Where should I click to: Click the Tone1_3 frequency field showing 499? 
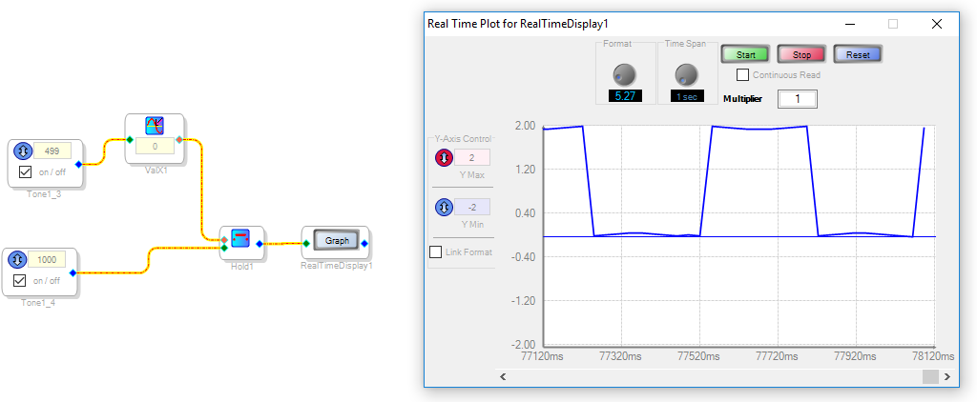(52, 151)
